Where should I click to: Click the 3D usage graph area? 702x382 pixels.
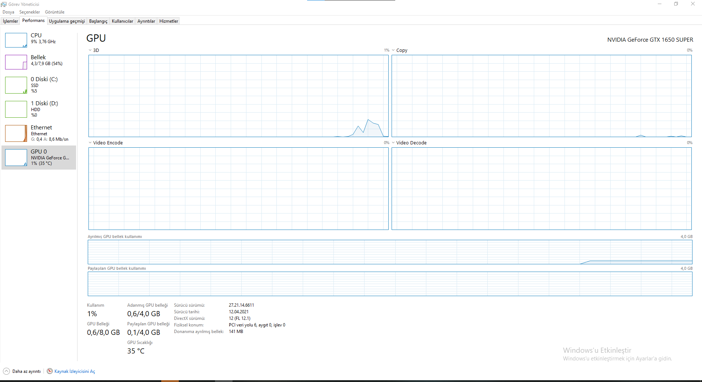238,96
